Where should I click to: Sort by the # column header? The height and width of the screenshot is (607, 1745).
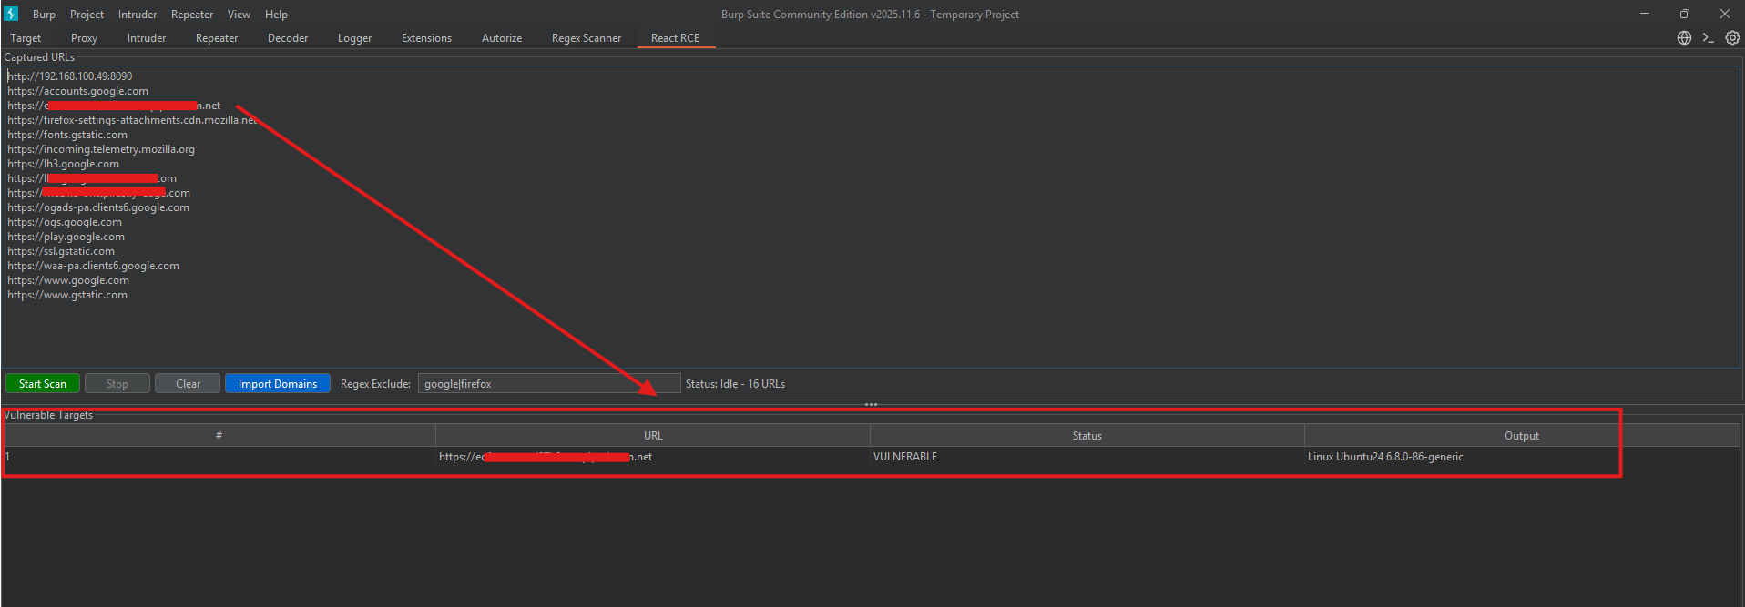(219, 436)
